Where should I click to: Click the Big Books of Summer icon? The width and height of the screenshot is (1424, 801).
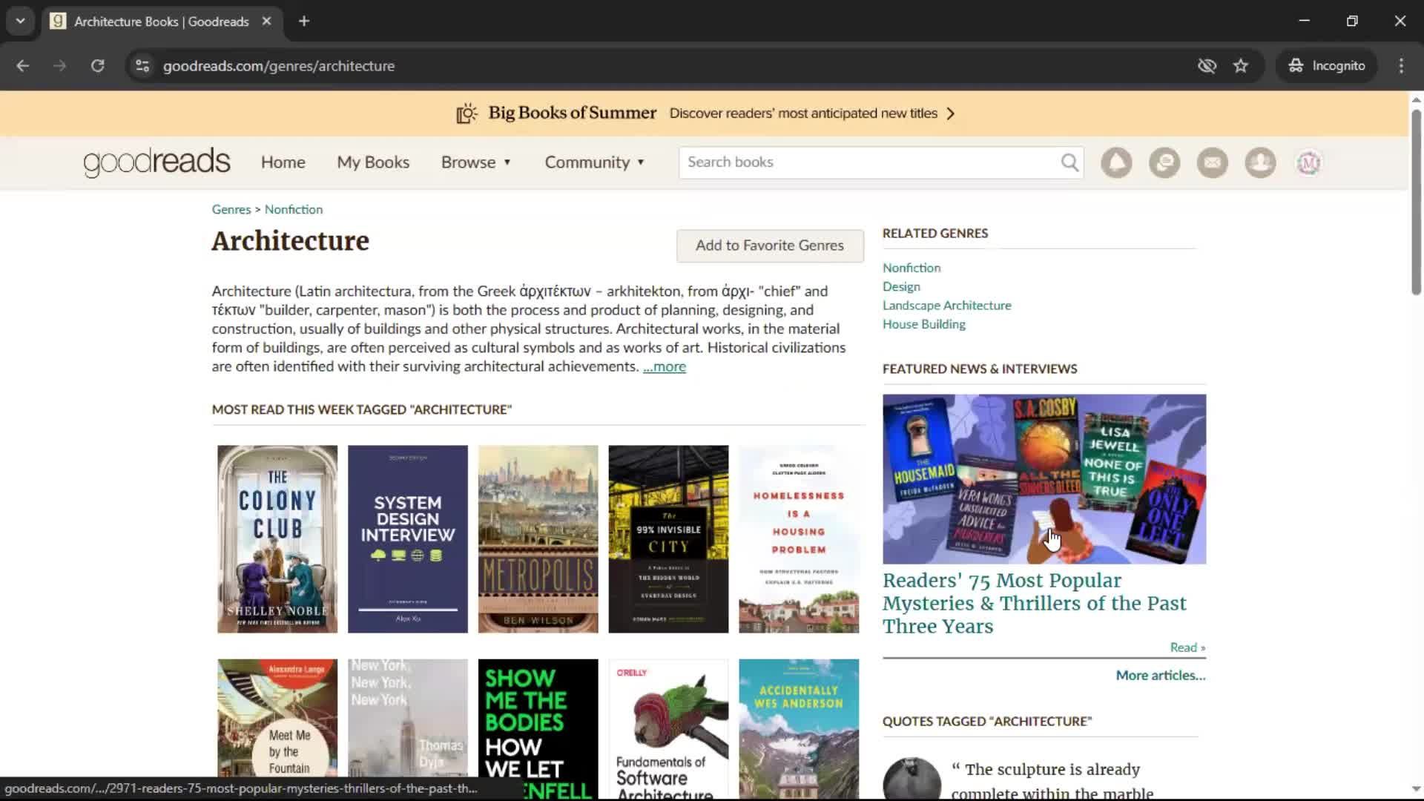[x=467, y=113]
